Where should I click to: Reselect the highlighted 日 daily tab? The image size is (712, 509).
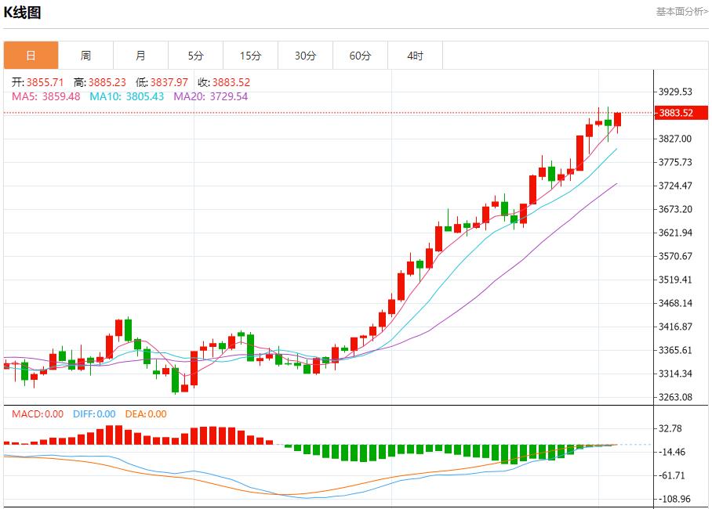tap(31, 56)
